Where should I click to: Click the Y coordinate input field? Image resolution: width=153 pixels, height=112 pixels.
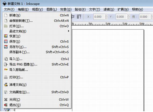point(121,17)
